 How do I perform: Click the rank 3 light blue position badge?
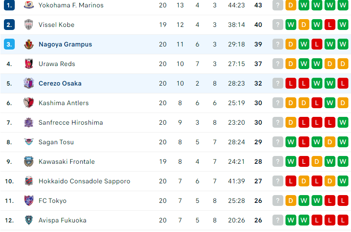(10, 44)
